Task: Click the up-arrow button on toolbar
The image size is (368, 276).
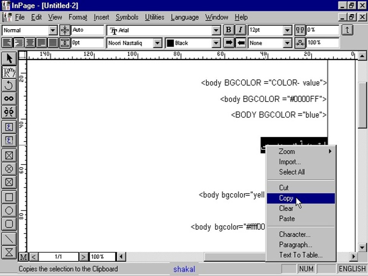Action: click(x=347, y=30)
